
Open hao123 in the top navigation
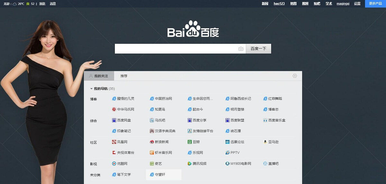coord(279,4)
